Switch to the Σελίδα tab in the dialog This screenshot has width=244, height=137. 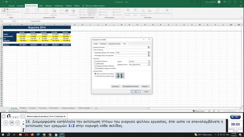(96, 44)
